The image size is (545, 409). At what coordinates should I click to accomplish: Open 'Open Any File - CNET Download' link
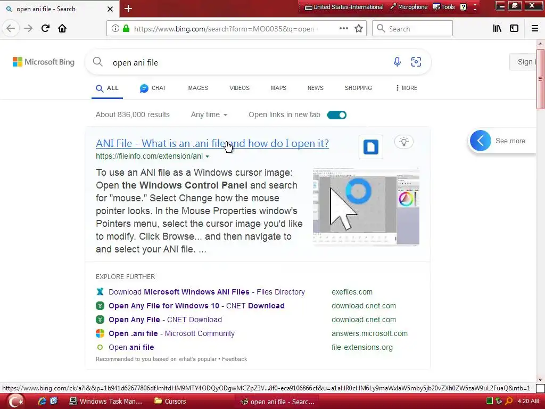[165, 320]
